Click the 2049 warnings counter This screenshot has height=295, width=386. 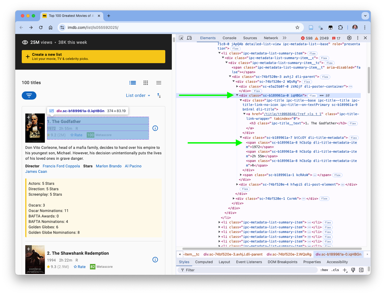pos(322,38)
